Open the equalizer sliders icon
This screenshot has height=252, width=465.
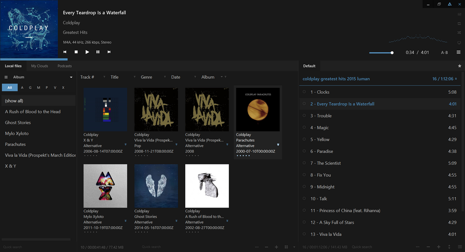click(x=460, y=14)
